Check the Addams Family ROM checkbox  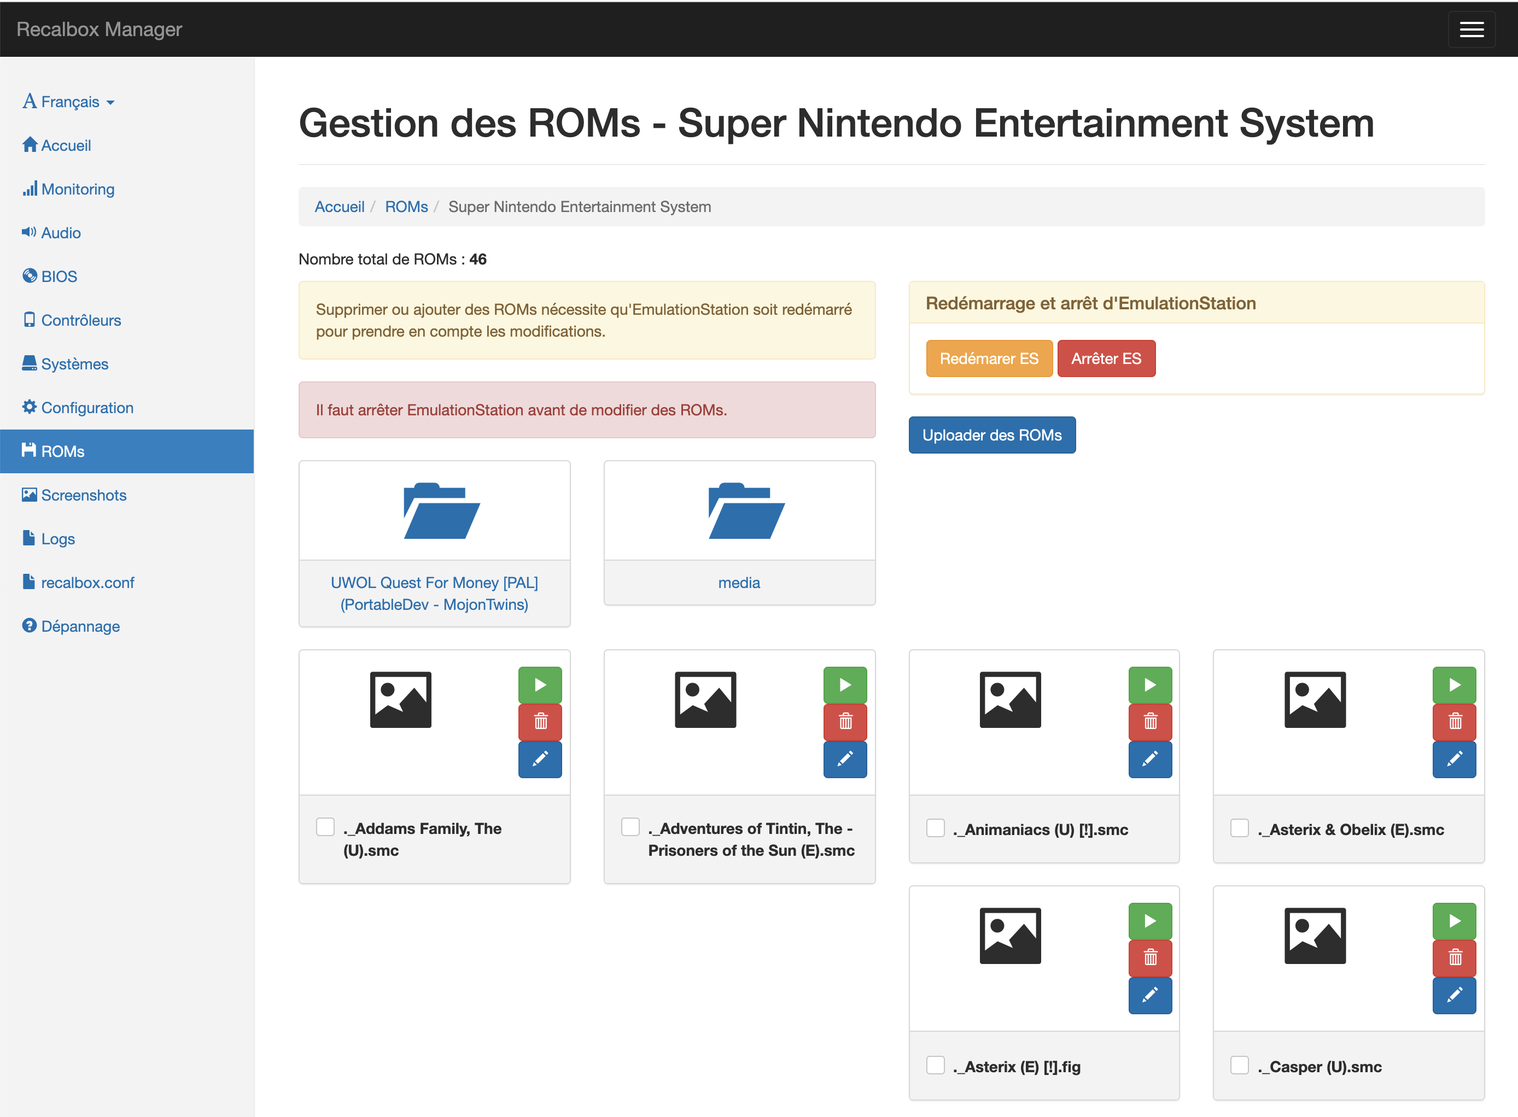(325, 827)
